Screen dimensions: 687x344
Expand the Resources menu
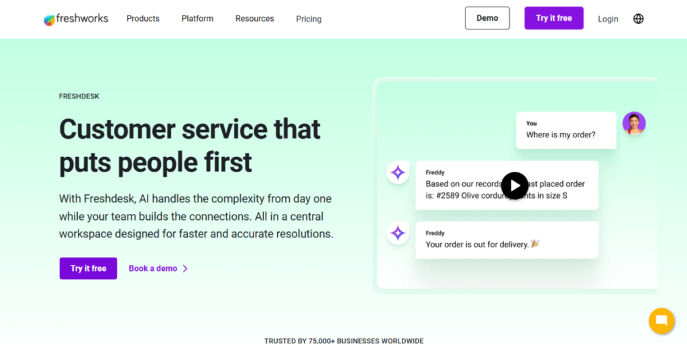tap(254, 19)
